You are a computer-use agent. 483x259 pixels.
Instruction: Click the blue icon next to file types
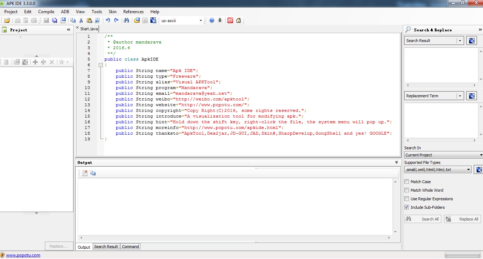(479, 170)
